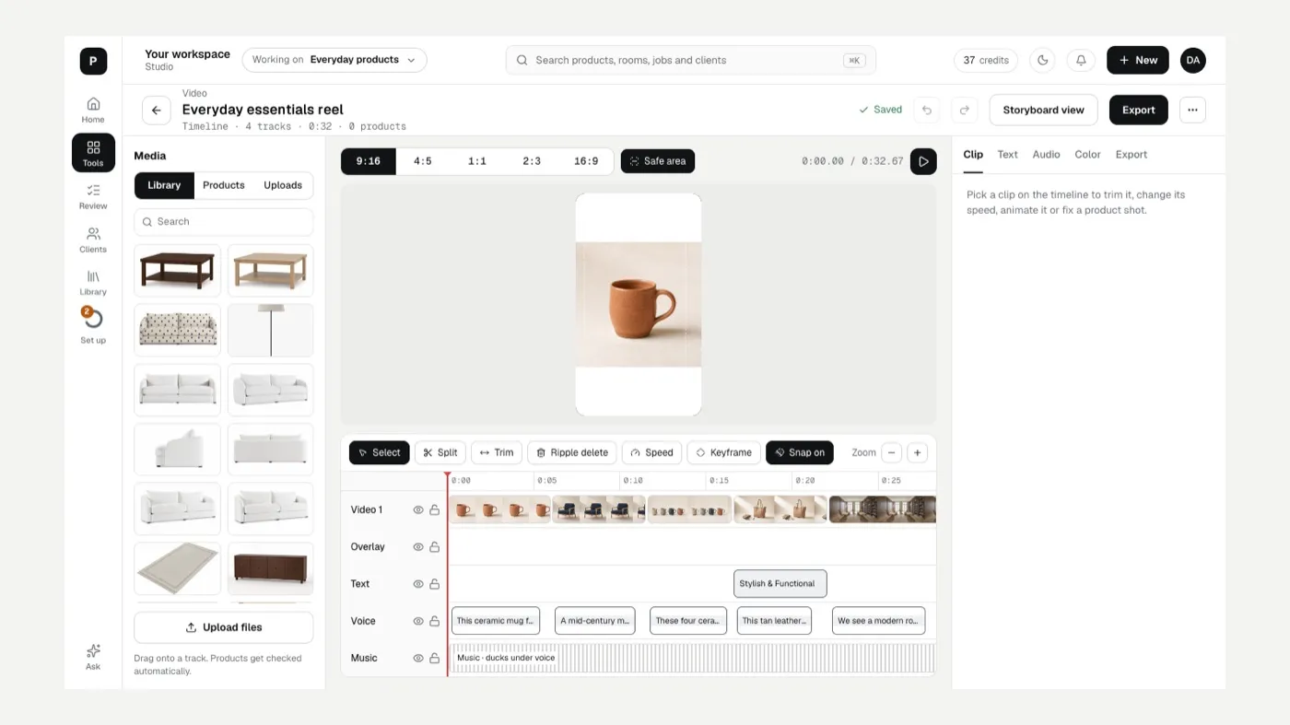This screenshot has width=1290, height=725.
Task: Go to the Clients section
Action: (x=93, y=240)
